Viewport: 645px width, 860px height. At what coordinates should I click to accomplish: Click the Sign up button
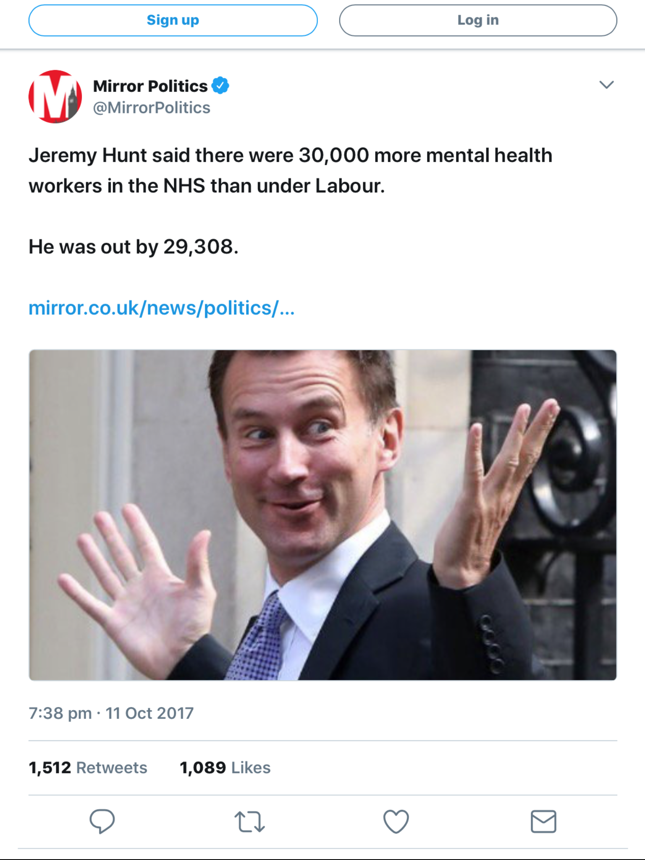coord(173,20)
